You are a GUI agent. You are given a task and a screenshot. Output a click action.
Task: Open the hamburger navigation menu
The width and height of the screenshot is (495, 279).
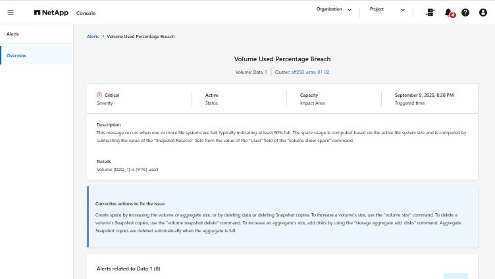11,13
